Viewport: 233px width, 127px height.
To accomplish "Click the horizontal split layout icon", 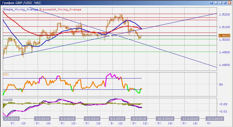I will tap(220, 2).
